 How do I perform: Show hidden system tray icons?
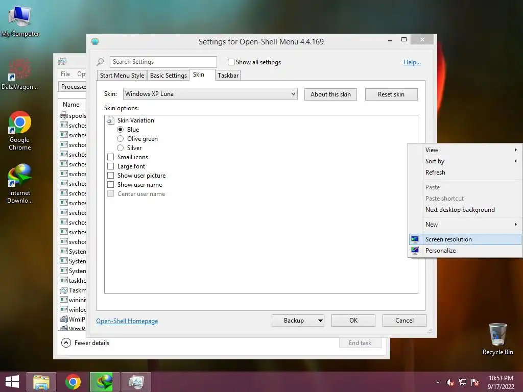(438, 382)
